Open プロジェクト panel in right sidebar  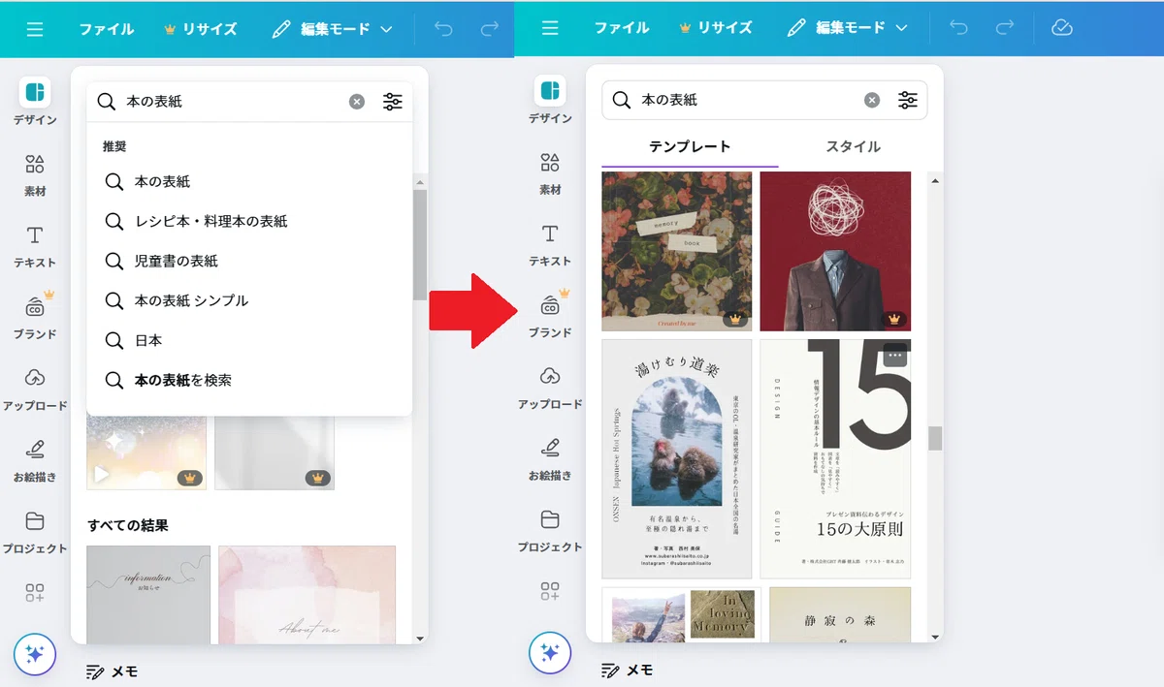(x=550, y=531)
